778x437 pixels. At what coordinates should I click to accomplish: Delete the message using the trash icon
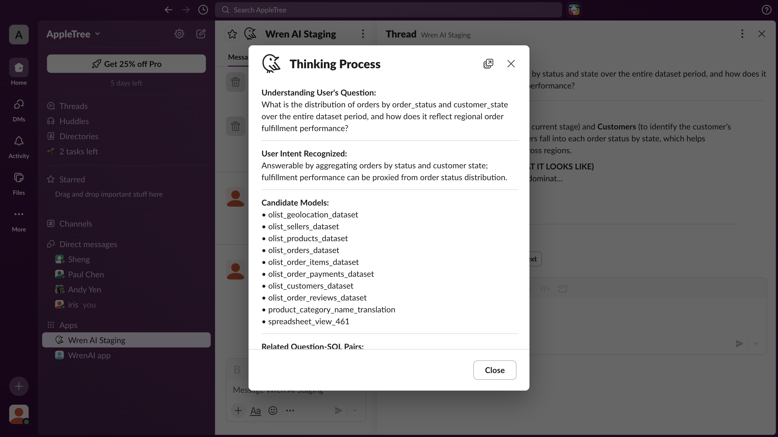(x=236, y=82)
